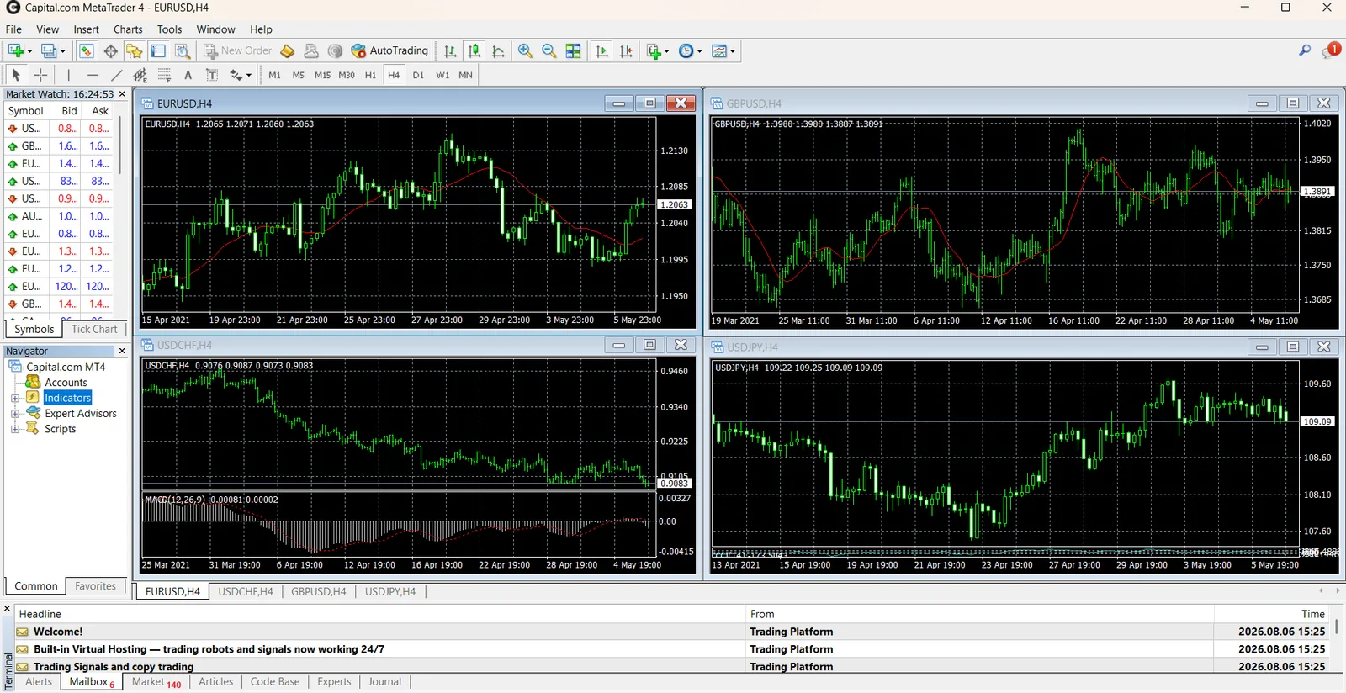The width and height of the screenshot is (1346, 693).
Task: Switch chart to Line Chart icon
Action: click(498, 51)
